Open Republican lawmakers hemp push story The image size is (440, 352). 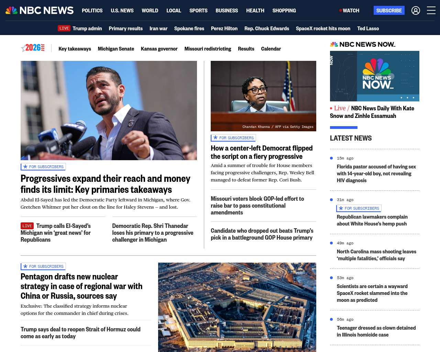coord(372,220)
